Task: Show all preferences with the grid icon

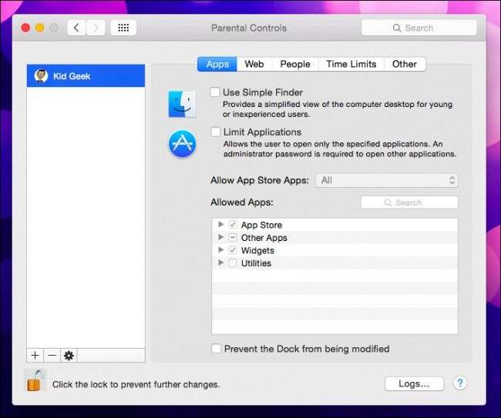Action: click(x=123, y=28)
